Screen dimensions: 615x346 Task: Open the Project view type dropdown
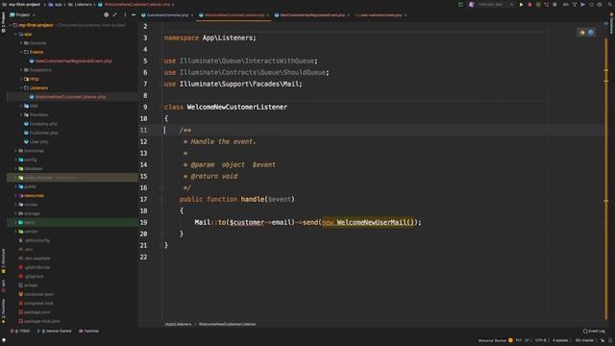(23, 15)
